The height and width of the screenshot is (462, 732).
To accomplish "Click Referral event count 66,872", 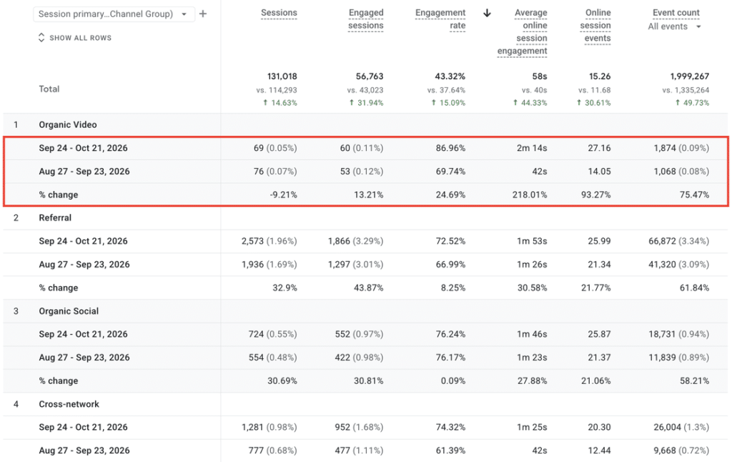I will [x=662, y=241].
